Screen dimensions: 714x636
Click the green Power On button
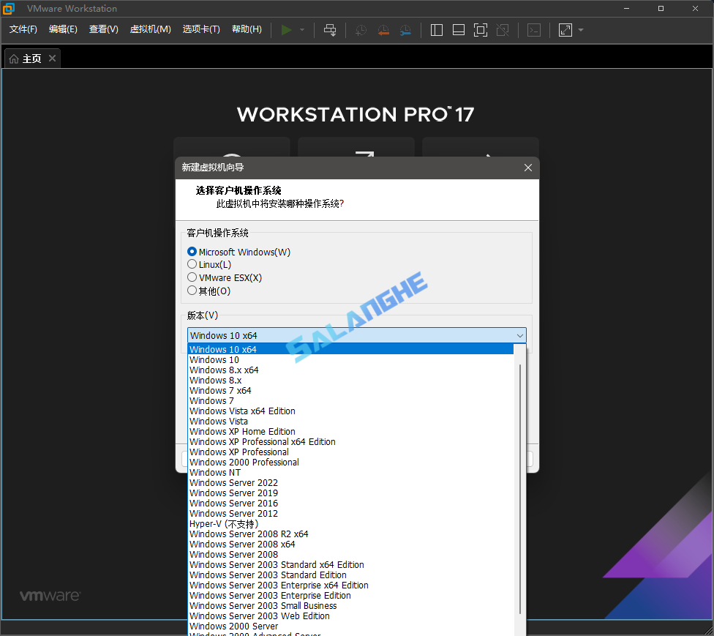pos(287,30)
